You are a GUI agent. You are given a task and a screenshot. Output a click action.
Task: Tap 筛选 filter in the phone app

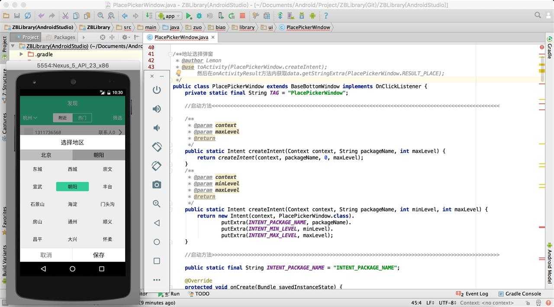(117, 117)
